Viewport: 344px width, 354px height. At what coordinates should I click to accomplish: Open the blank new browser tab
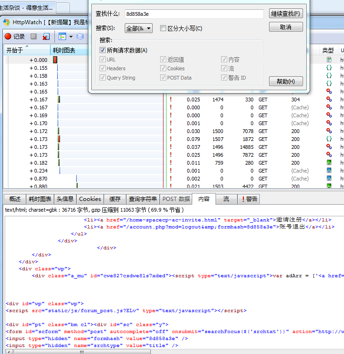(x=63, y=8)
